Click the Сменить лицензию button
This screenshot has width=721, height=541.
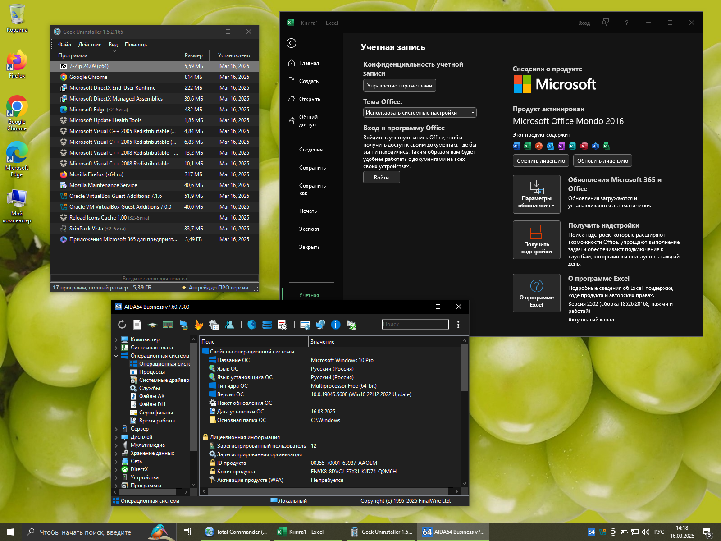coord(541,161)
